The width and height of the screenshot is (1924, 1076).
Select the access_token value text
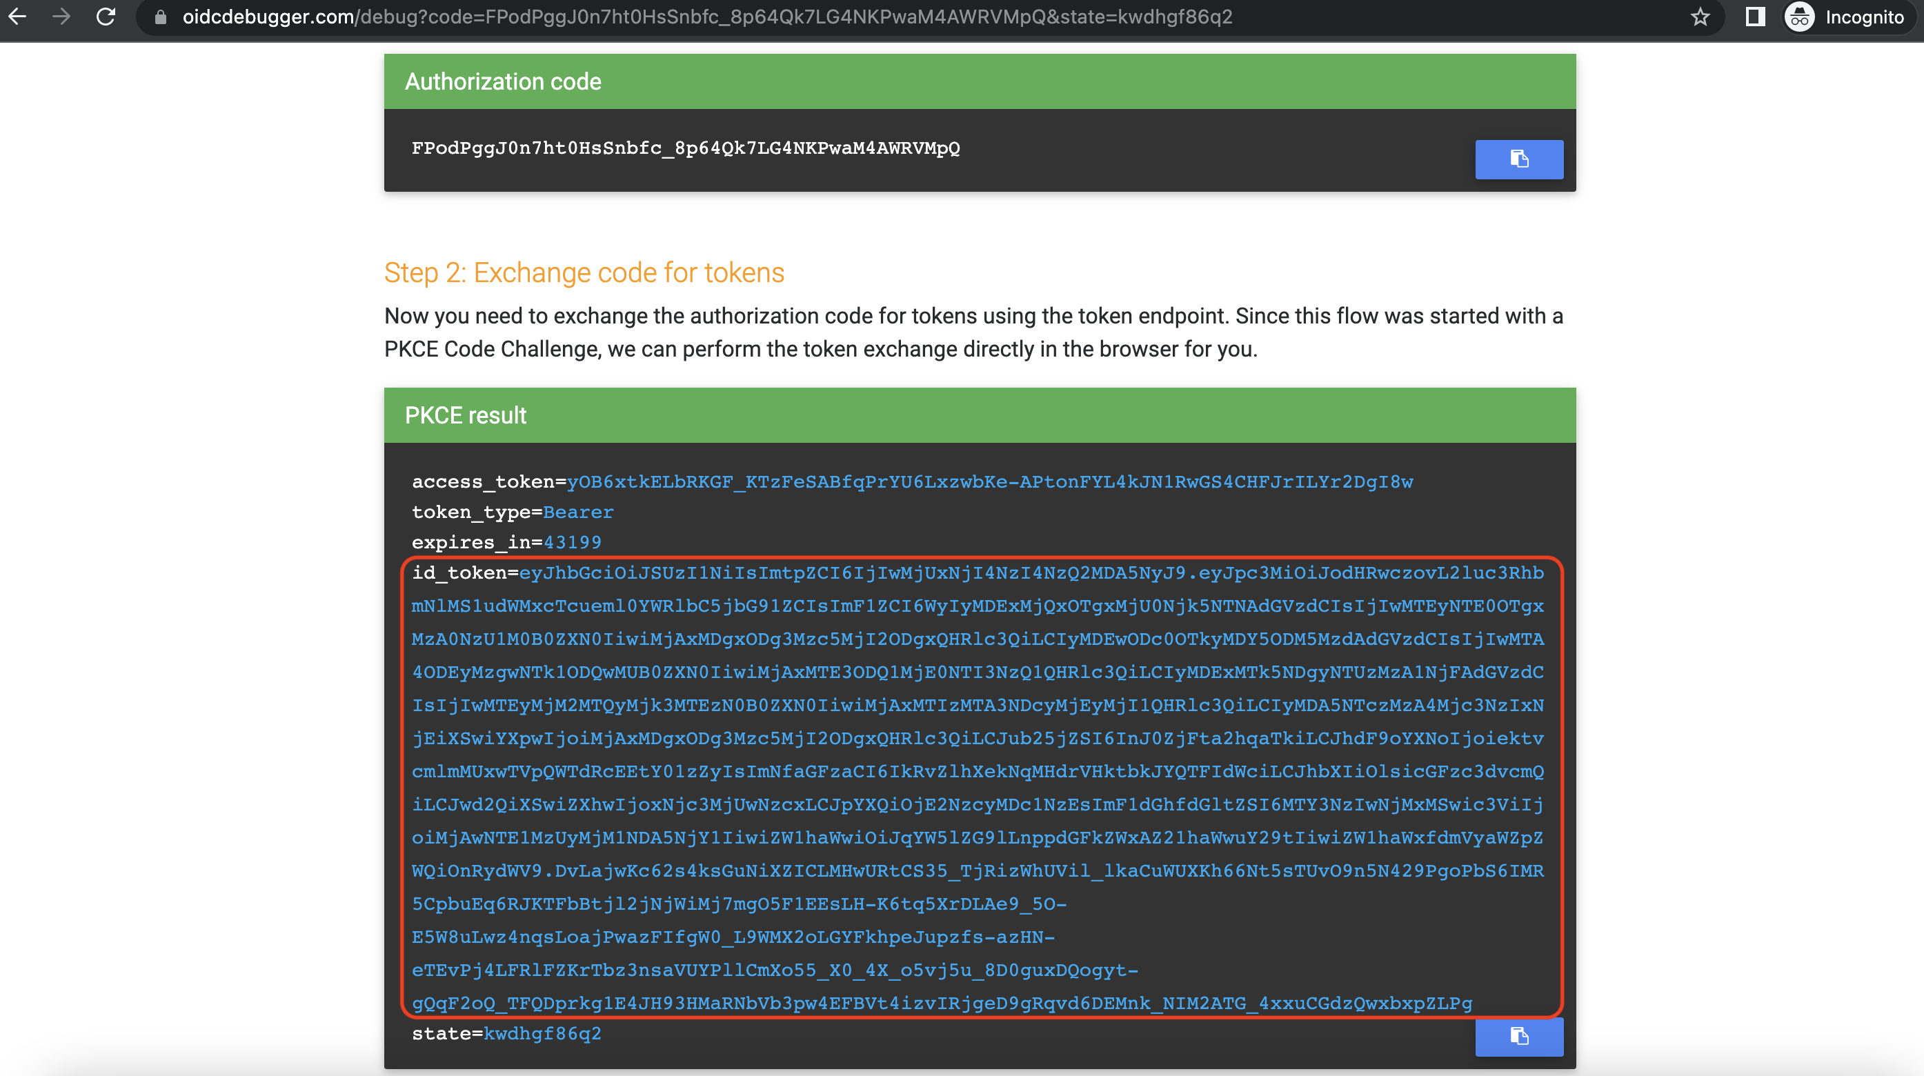pyautogui.click(x=986, y=481)
